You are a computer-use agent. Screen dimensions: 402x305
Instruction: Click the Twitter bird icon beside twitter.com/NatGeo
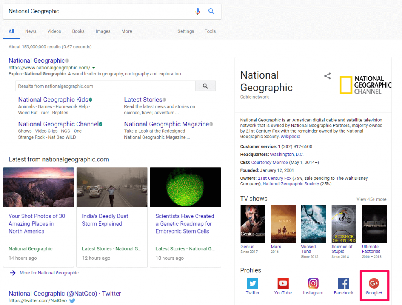72,301
